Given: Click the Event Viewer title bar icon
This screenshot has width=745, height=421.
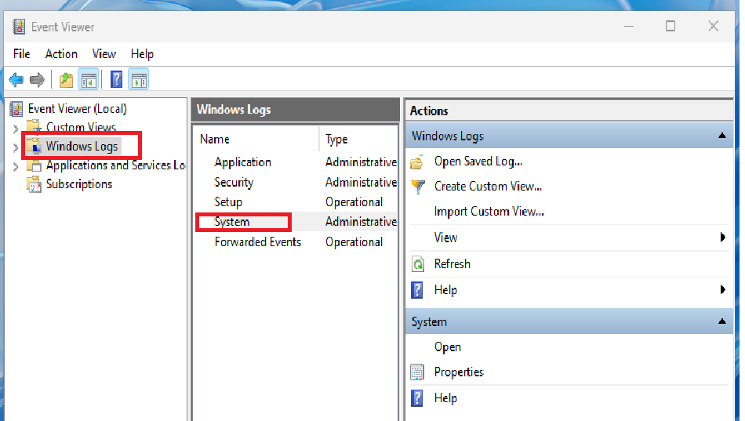Looking at the screenshot, I should 19,27.
